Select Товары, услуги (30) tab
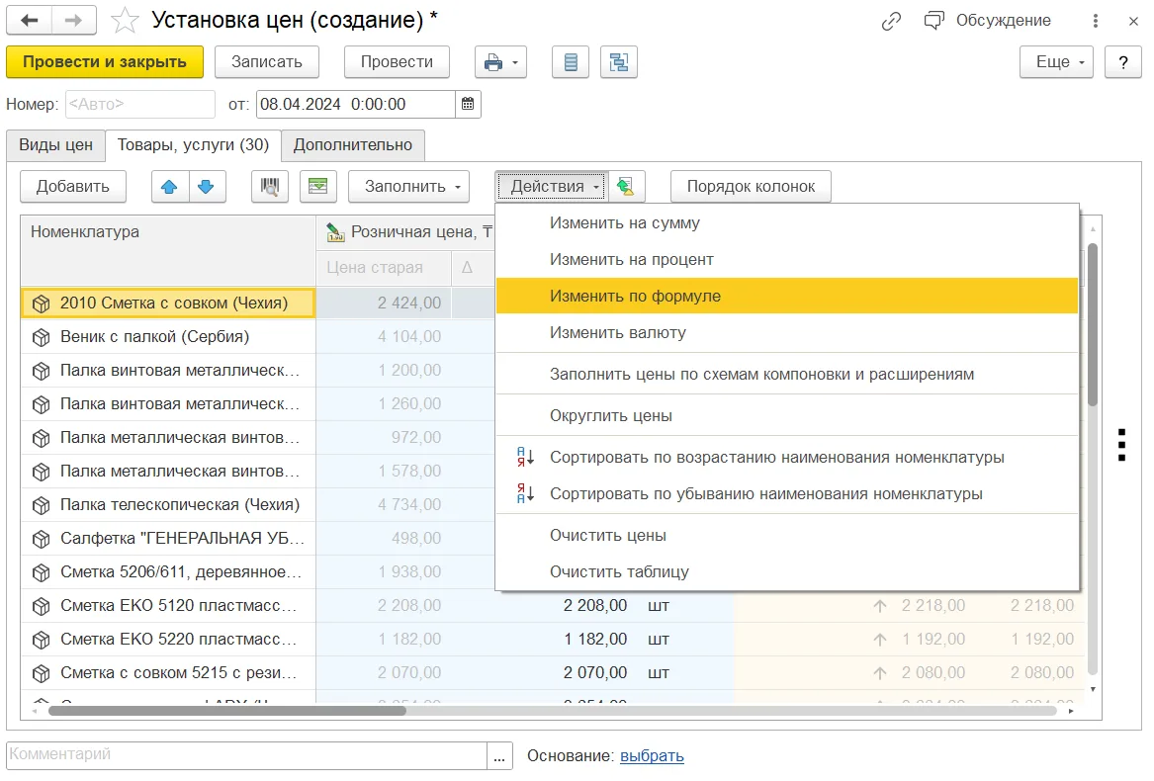The height and width of the screenshot is (781, 1154). tap(193, 145)
